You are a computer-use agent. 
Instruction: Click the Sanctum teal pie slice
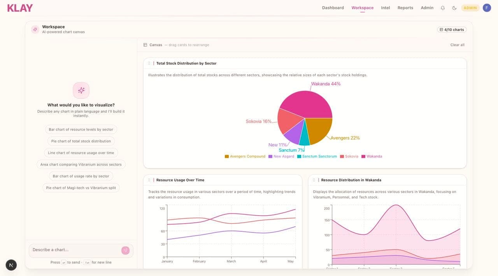tap(305, 136)
